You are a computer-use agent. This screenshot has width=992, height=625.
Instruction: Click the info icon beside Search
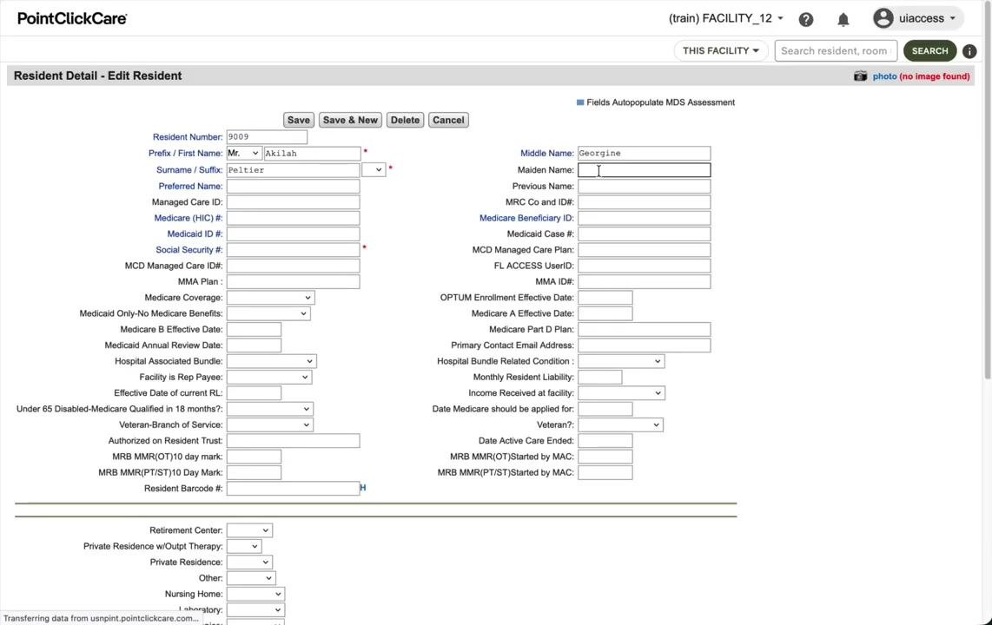(969, 51)
